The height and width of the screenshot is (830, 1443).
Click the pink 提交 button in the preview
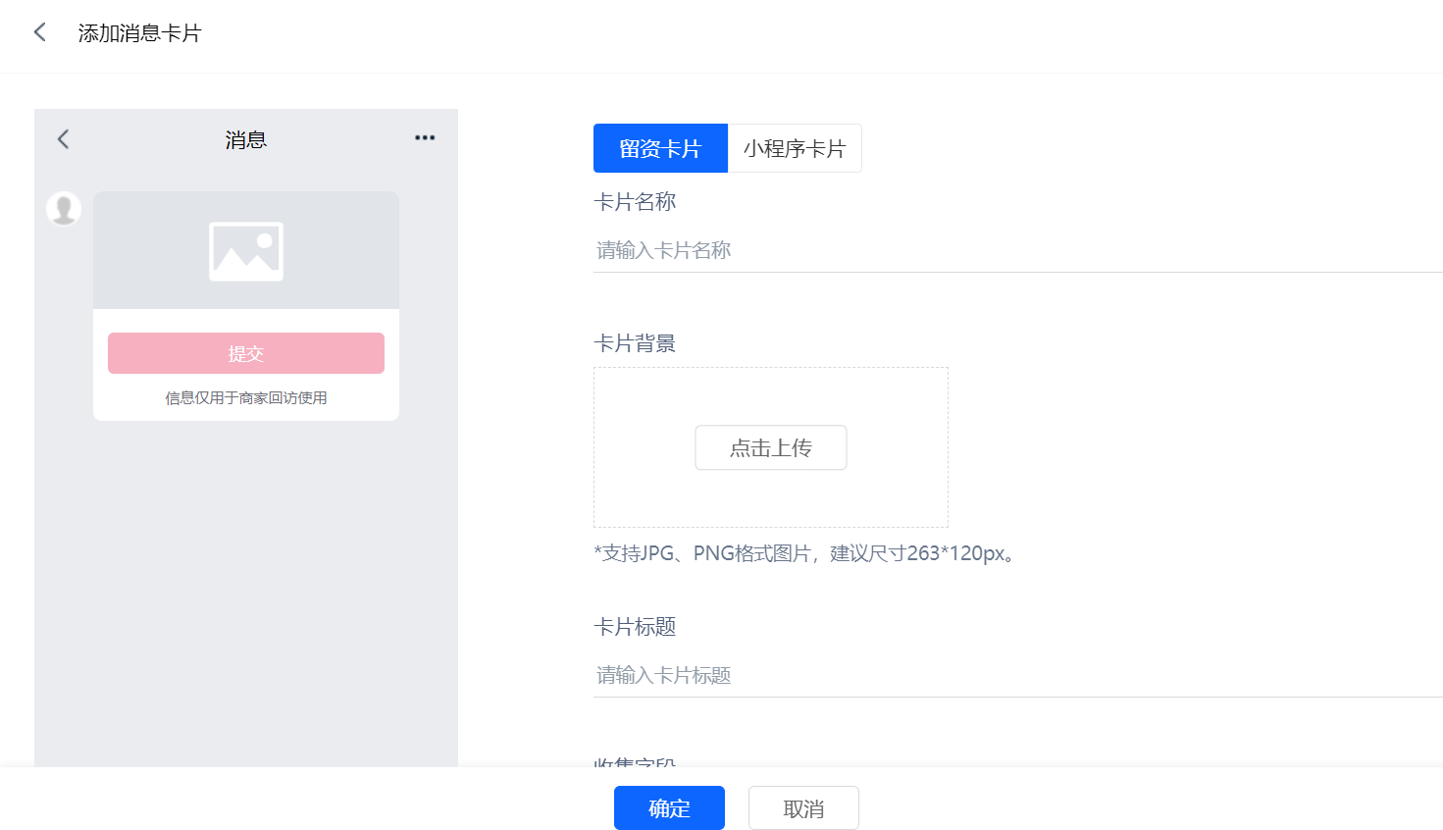[x=246, y=353]
